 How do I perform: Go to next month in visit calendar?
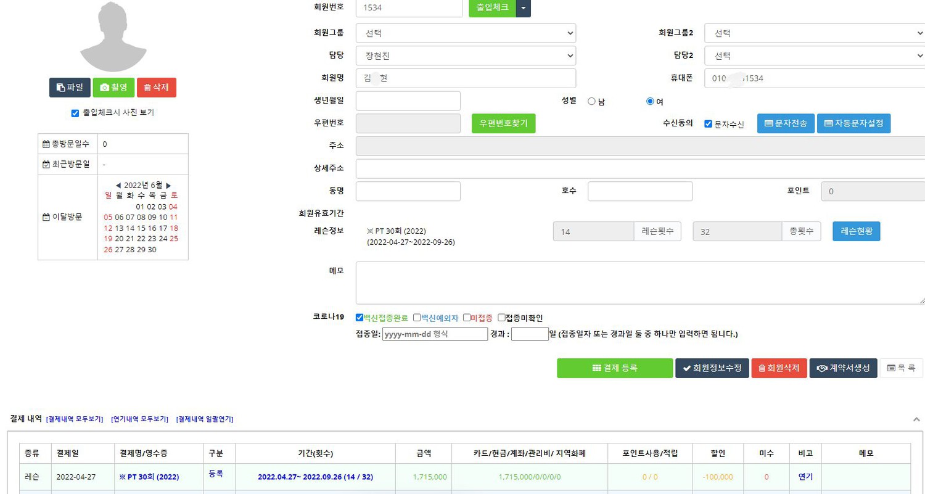pyautogui.click(x=168, y=185)
